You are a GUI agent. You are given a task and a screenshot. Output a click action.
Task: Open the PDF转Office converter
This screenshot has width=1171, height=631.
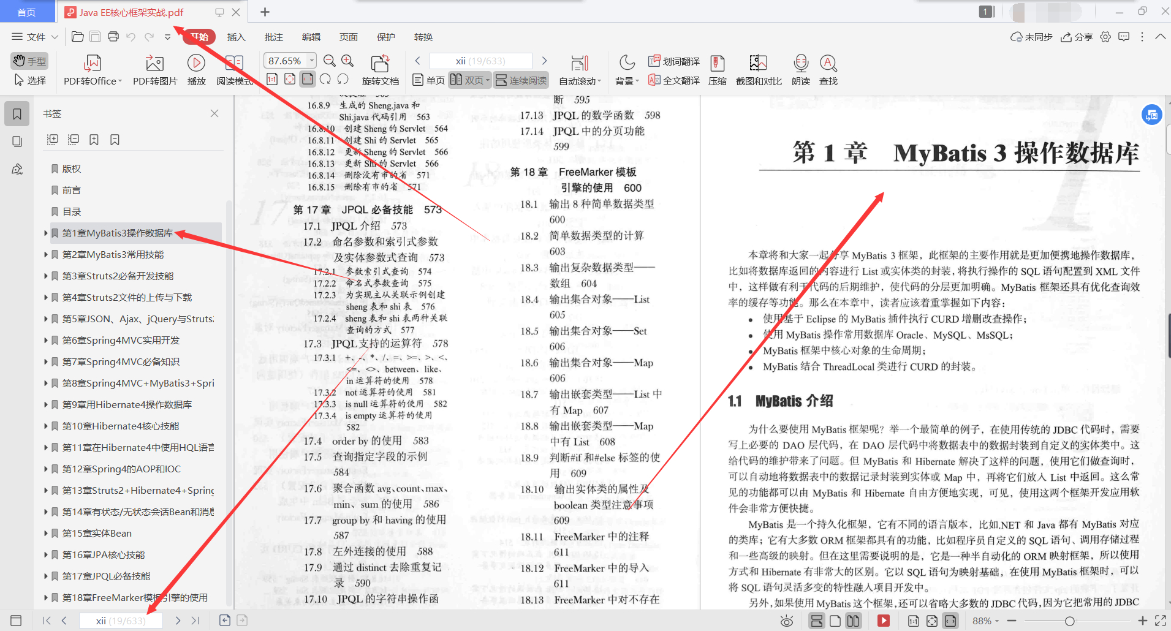pos(93,71)
